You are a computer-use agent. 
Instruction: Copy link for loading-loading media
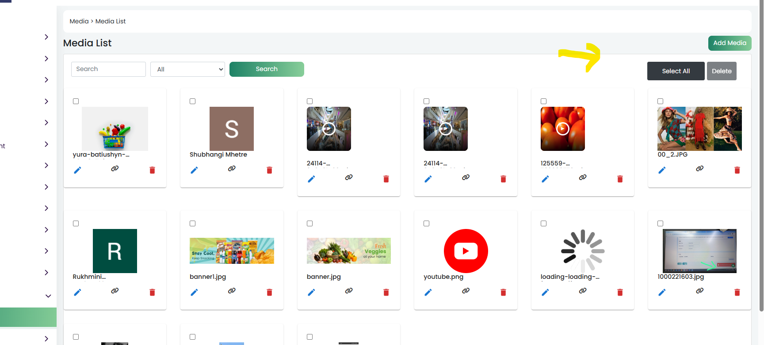(x=583, y=291)
